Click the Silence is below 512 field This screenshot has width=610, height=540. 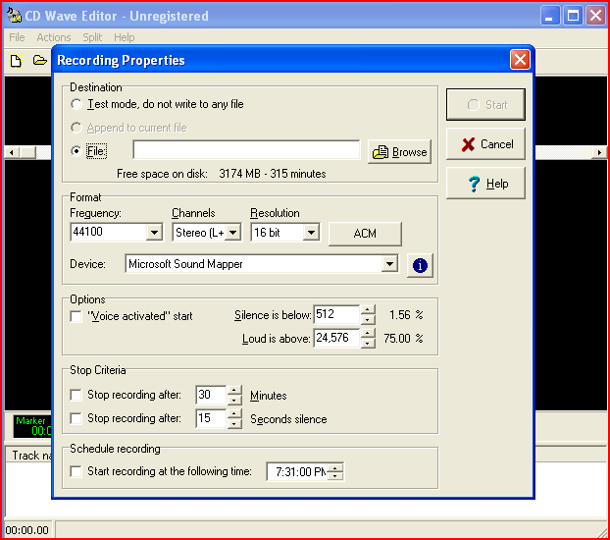click(x=336, y=314)
